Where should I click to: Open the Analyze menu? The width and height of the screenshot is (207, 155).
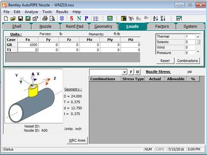31,12
